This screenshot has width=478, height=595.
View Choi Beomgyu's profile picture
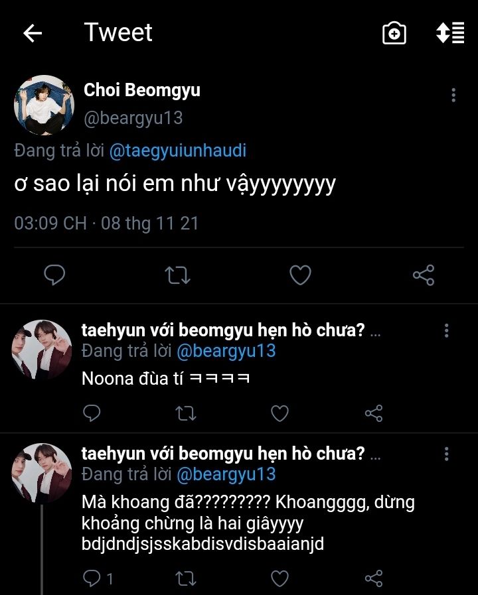[44, 105]
